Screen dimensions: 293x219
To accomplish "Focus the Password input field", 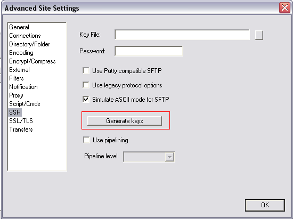I will coord(149,51).
